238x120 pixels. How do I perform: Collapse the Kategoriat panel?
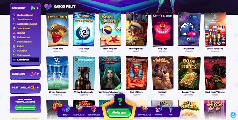[37, 8]
